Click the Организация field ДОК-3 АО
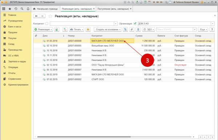The image size is (218, 140). (x=174, y=24)
